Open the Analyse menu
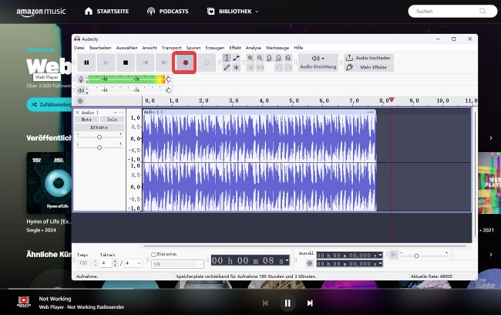Screen dimensions: 501x315 [x=253, y=48]
